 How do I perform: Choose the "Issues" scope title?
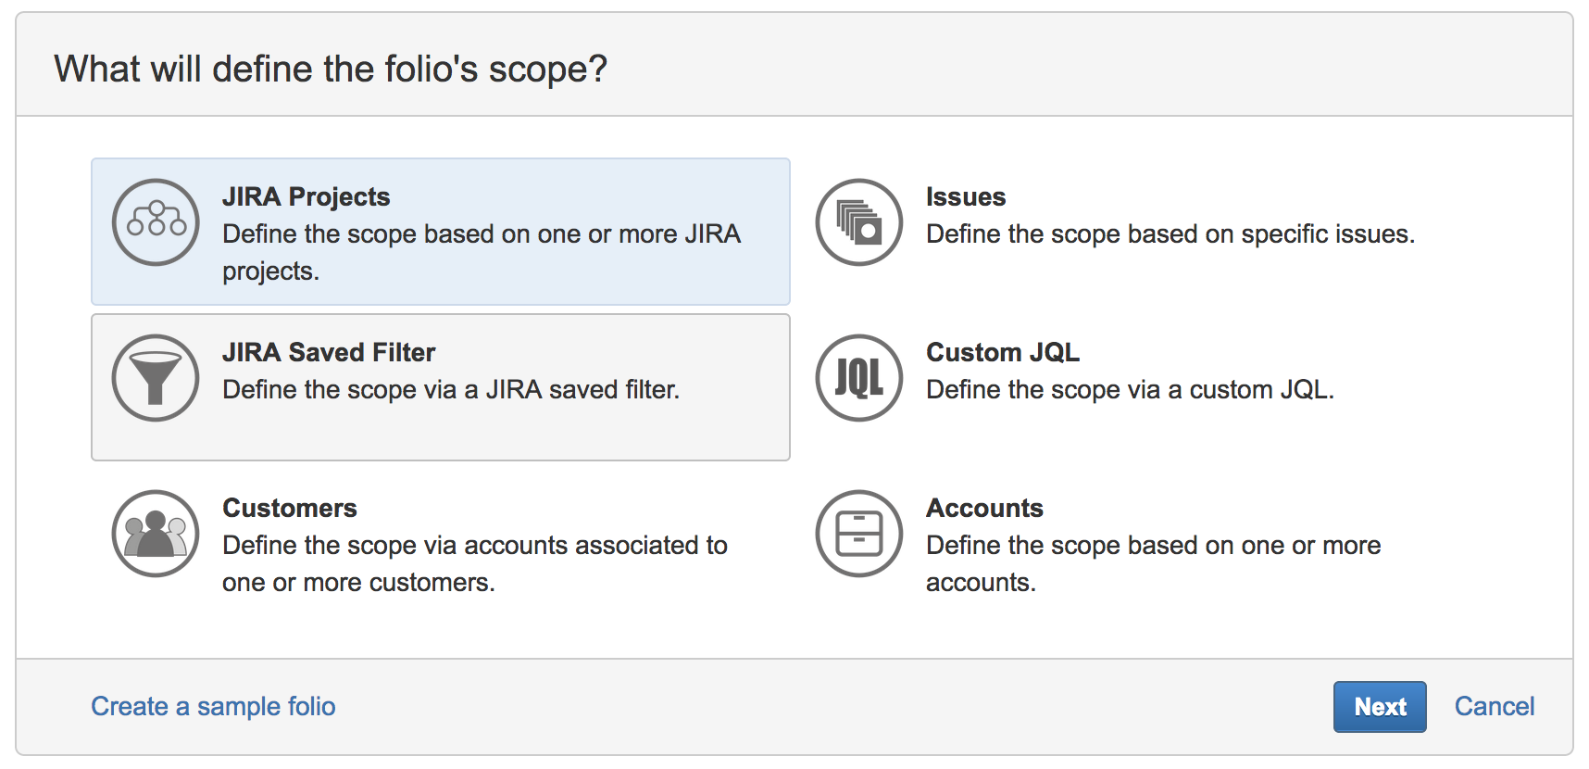click(966, 196)
